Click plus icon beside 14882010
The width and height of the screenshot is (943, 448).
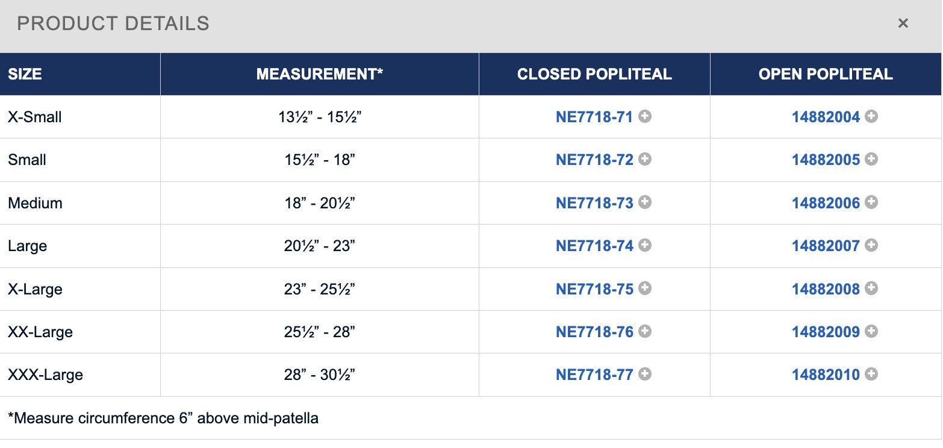(x=871, y=374)
